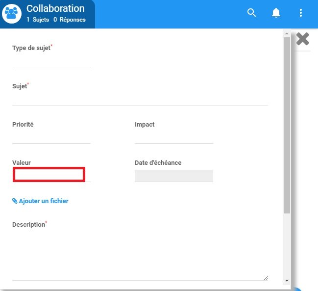Click the 1 Sujets counter
The image size is (318, 291).
pyautogui.click(x=38, y=20)
